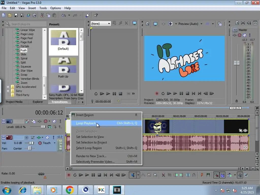Screen dimensions: 260x195
Task: Mute the Master bus output
Action: tap(245, 35)
